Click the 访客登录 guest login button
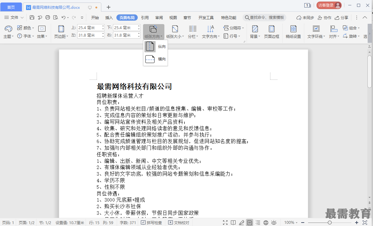 click(329, 5)
